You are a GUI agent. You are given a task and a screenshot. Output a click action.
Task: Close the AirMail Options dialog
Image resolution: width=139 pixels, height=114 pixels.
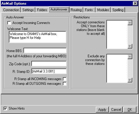pyautogui.click(x=135, y=4)
